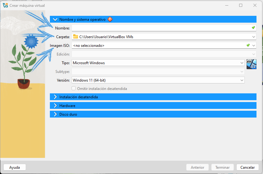Click the Terminar button
This screenshot has height=174, width=263.
click(222, 167)
